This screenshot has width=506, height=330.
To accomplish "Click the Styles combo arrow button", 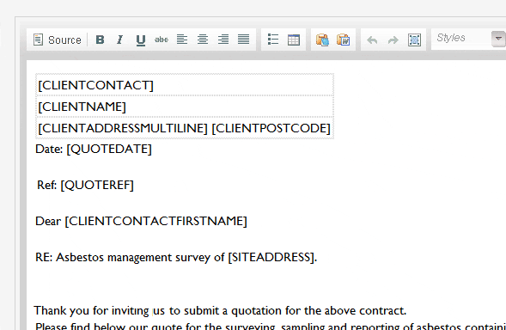I will [x=498, y=39].
